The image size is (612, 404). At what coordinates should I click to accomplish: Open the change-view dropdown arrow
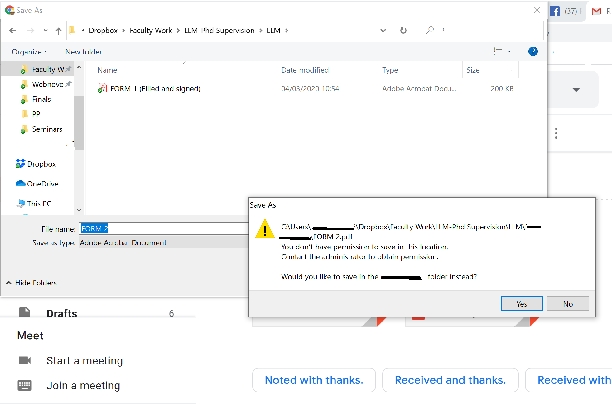point(509,51)
